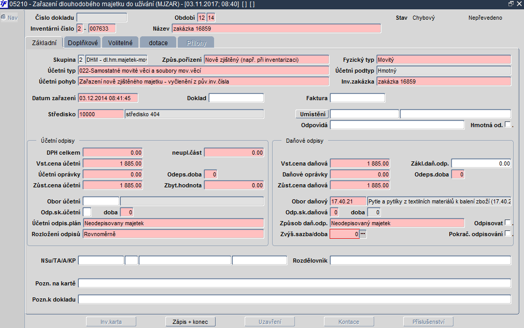Click into the Doklad field
This screenshot has height=328, width=524.
click(x=236, y=98)
